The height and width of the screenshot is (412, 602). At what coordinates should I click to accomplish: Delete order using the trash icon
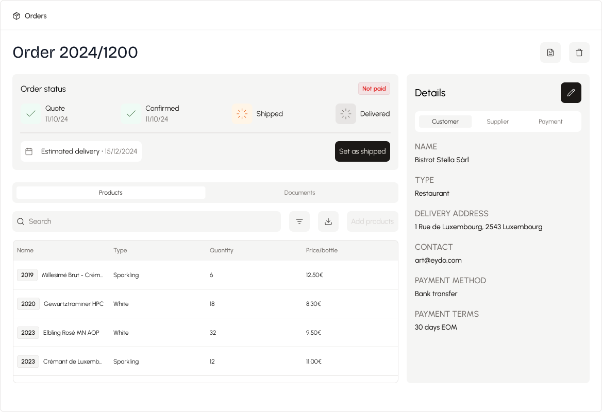579,53
